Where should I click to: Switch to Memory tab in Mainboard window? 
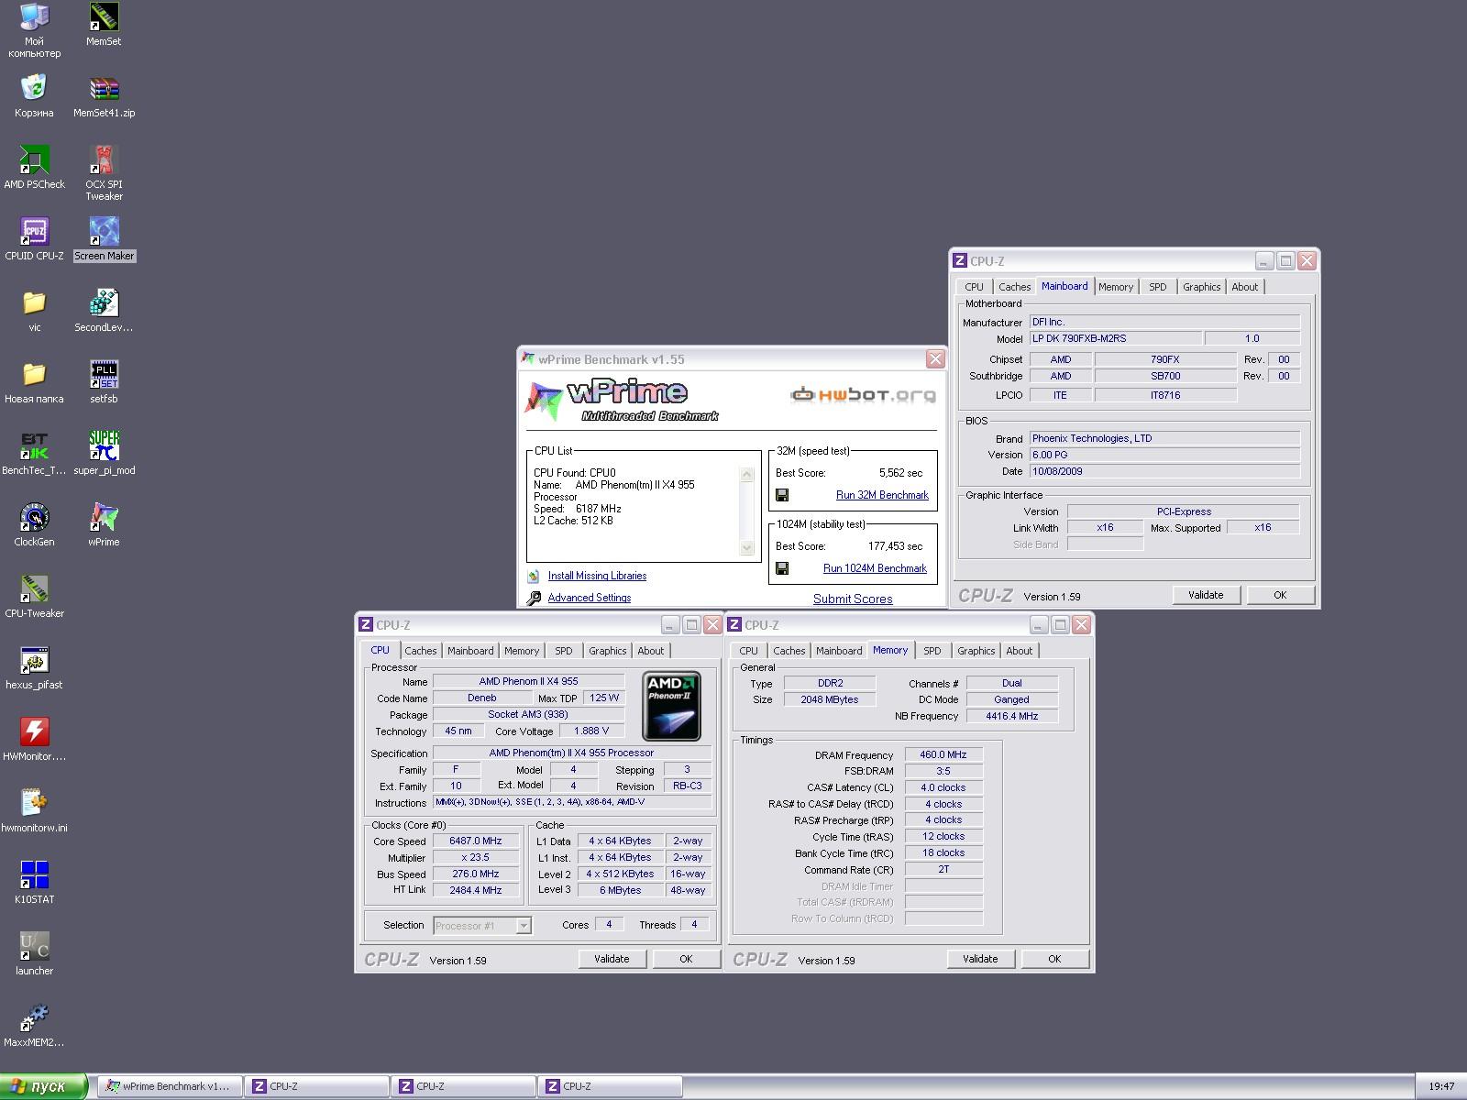pyautogui.click(x=1116, y=287)
